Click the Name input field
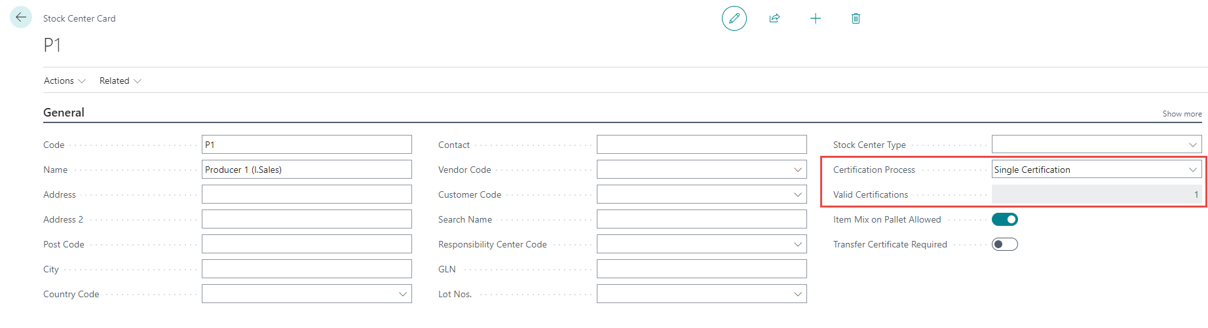Screen dimensions: 1208x328 point(307,170)
